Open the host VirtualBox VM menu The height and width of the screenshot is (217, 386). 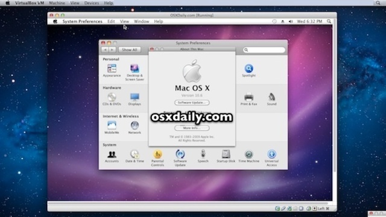click(30, 3)
